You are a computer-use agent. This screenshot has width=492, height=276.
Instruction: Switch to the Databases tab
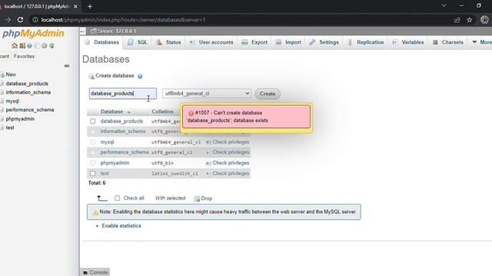pos(102,42)
